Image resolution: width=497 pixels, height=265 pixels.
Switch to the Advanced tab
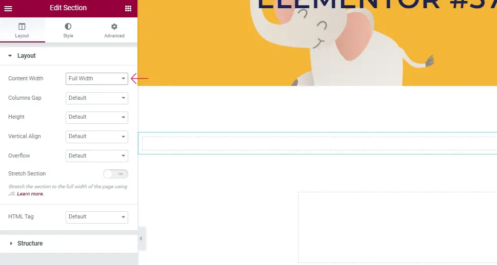point(114,30)
